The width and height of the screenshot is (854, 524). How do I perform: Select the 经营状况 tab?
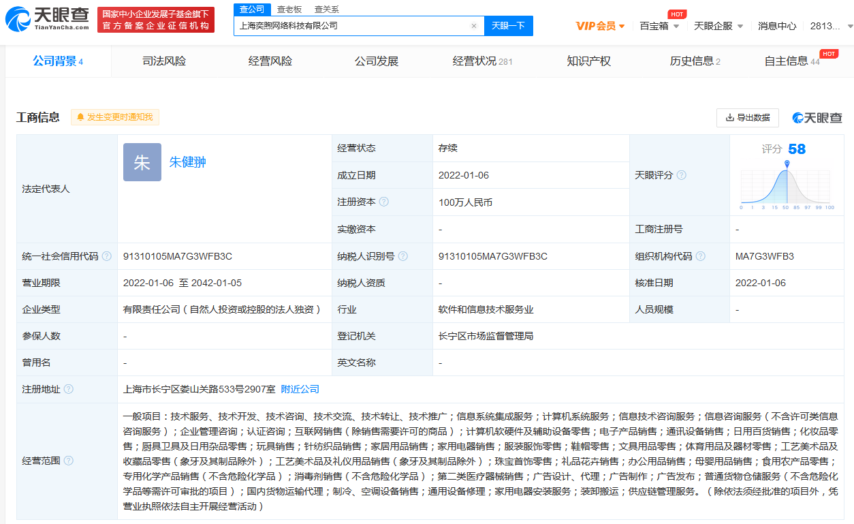pyautogui.click(x=483, y=61)
